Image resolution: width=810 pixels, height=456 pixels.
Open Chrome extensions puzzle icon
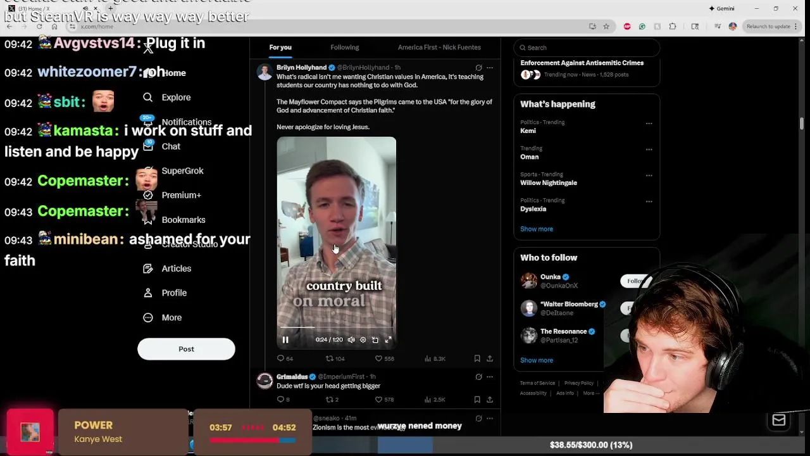(x=673, y=27)
